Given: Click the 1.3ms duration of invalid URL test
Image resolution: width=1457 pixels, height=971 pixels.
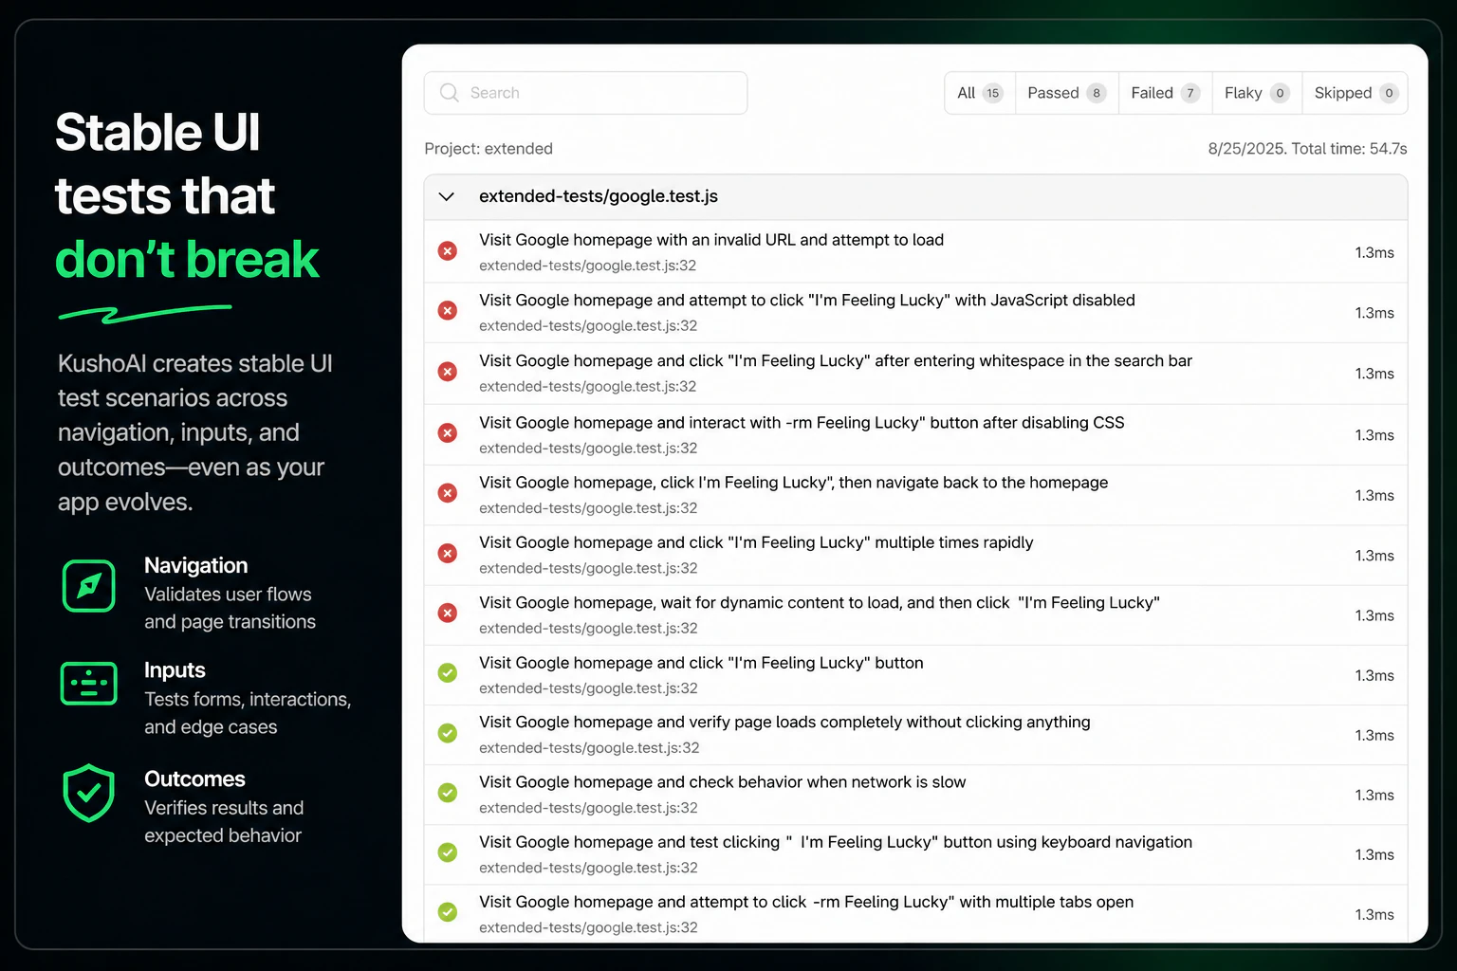Looking at the screenshot, I should tap(1374, 252).
